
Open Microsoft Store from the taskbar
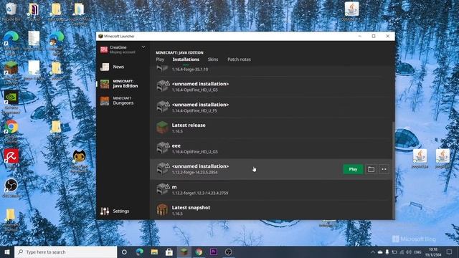(x=169, y=252)
